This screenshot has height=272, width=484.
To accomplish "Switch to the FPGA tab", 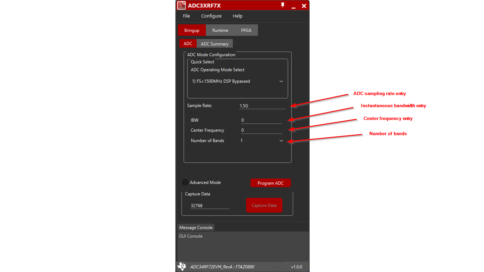I will [x=246, y=30].
